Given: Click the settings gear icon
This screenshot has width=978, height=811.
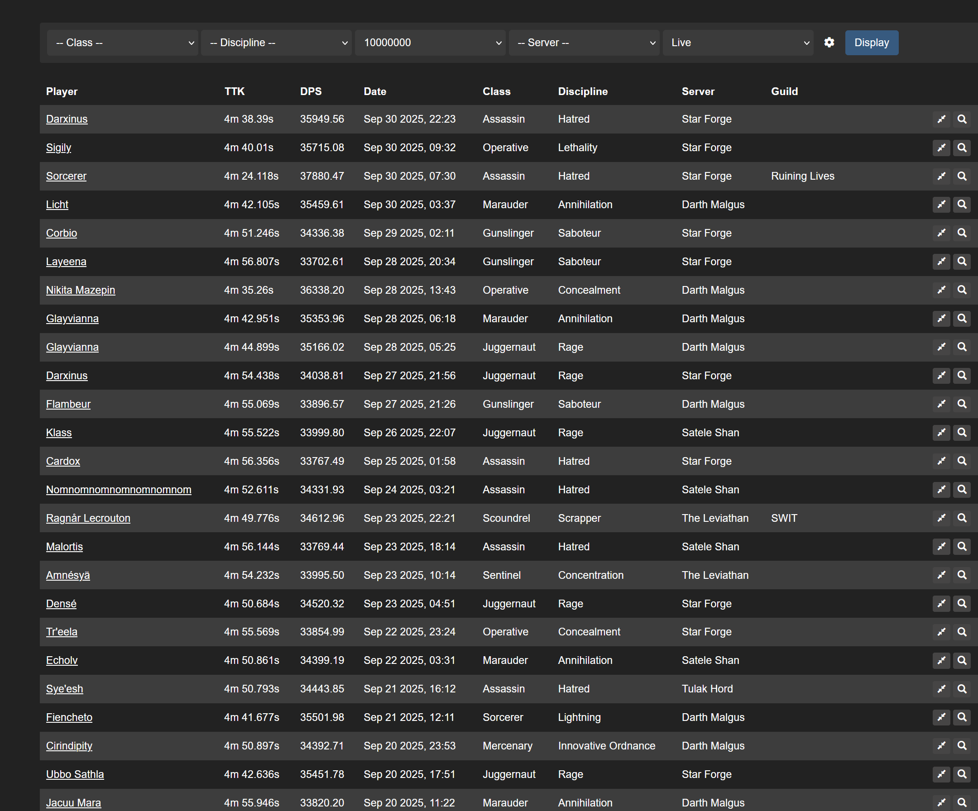Looking at the screenshot, I should 829,43.
